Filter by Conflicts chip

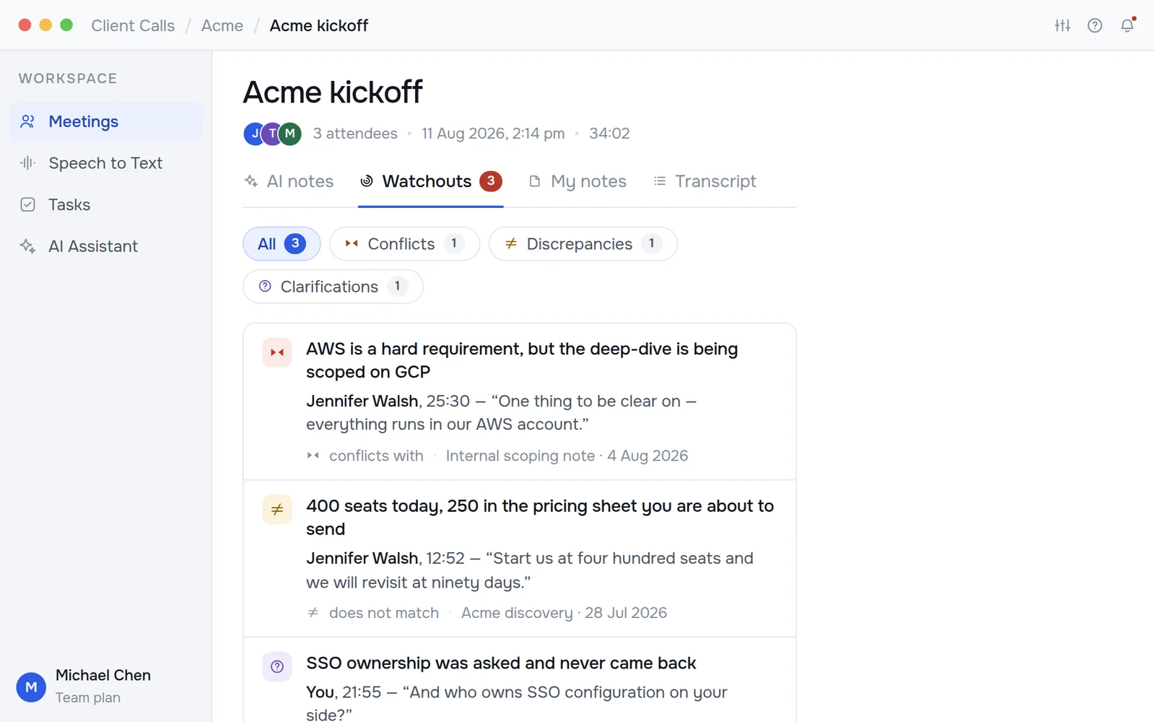(404, 244)
